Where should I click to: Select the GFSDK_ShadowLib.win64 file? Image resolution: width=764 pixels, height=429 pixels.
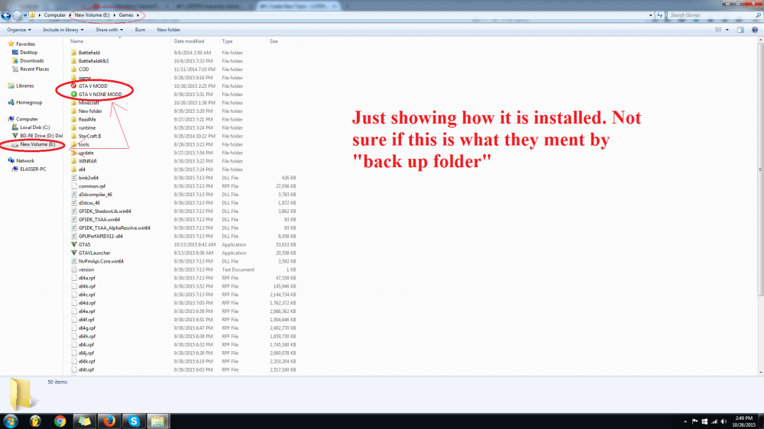[104, 211]
